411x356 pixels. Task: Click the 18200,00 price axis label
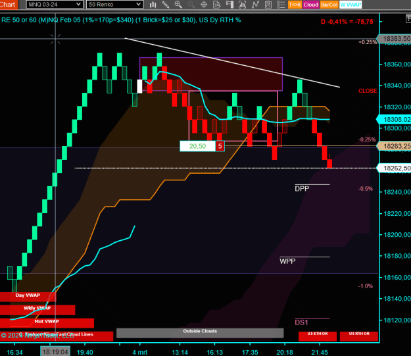coord(397,234)
